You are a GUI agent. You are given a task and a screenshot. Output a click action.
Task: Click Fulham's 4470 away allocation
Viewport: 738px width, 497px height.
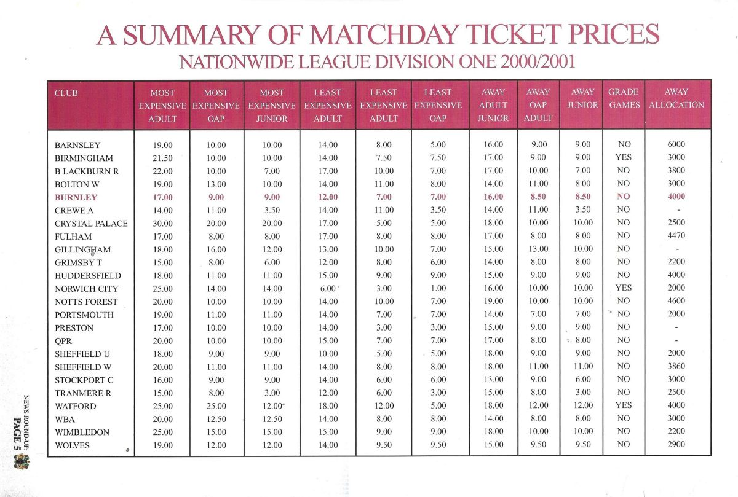click(x=676, y=237)
